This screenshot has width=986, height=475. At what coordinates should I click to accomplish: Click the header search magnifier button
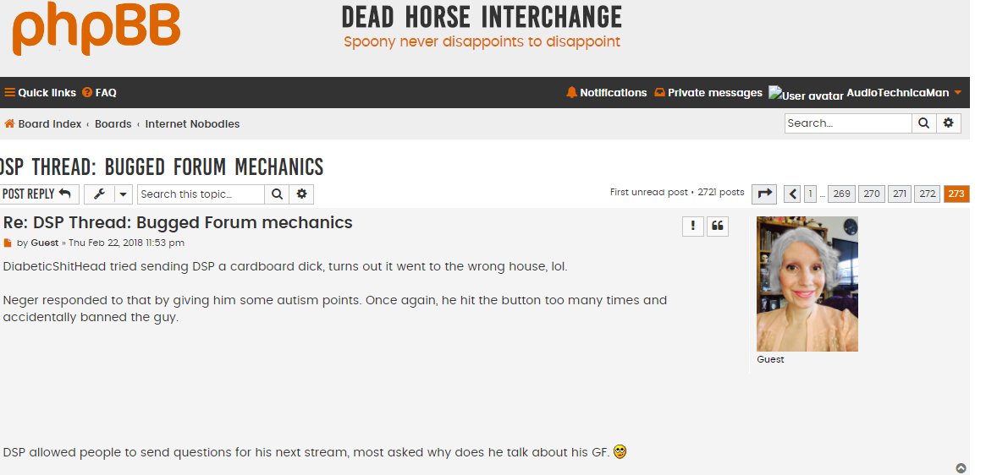[923, 123]
